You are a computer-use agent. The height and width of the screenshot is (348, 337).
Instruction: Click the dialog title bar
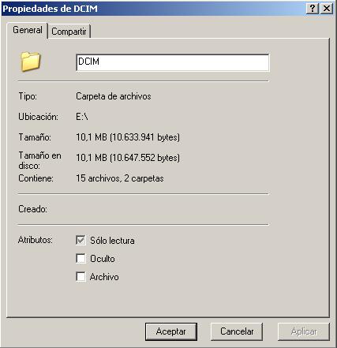(x=152, y=9)
